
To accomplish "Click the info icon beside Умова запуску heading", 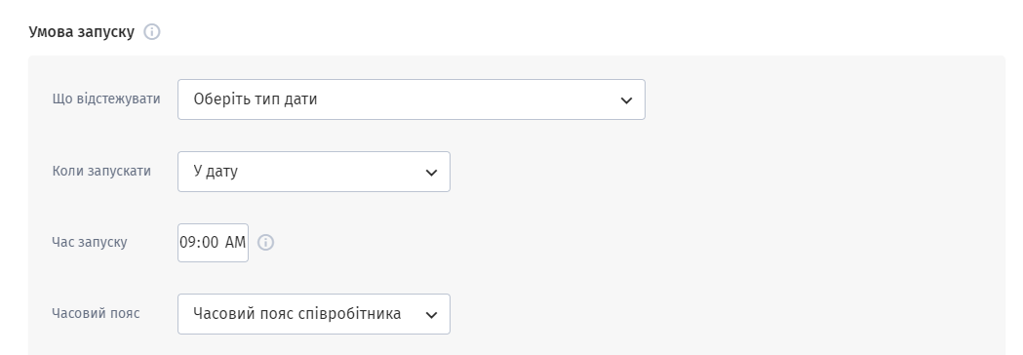I will click(x=151, y=31).
